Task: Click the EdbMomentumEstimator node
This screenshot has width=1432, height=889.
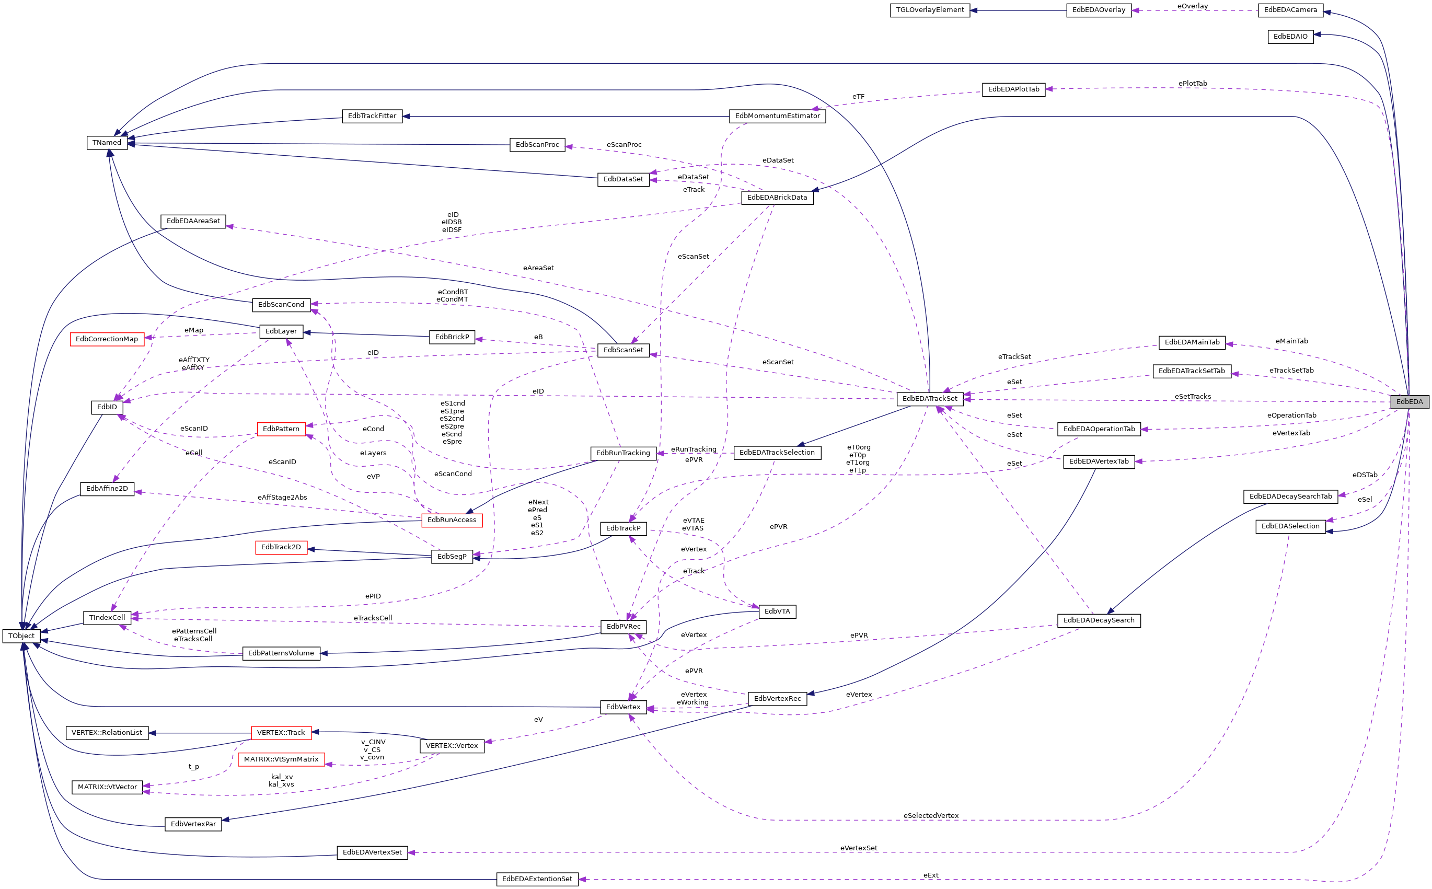Action: [777, 117]
